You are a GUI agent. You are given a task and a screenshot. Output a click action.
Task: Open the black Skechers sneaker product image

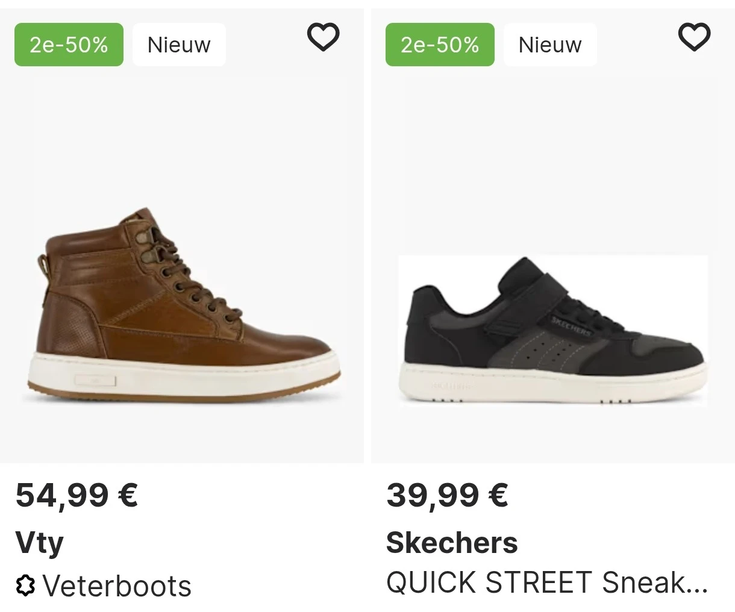point(553,330)
